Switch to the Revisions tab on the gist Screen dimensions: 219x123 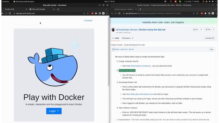[x=128, y=38]
